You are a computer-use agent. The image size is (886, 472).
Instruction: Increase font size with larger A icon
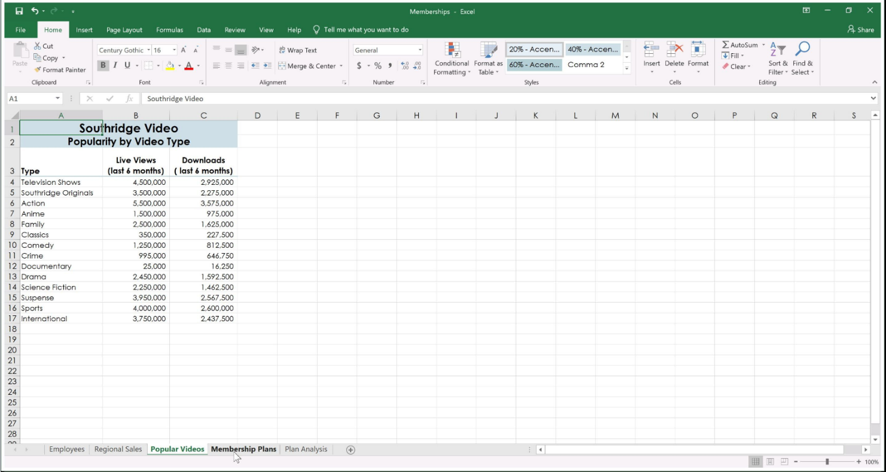[x=184, y=50]
